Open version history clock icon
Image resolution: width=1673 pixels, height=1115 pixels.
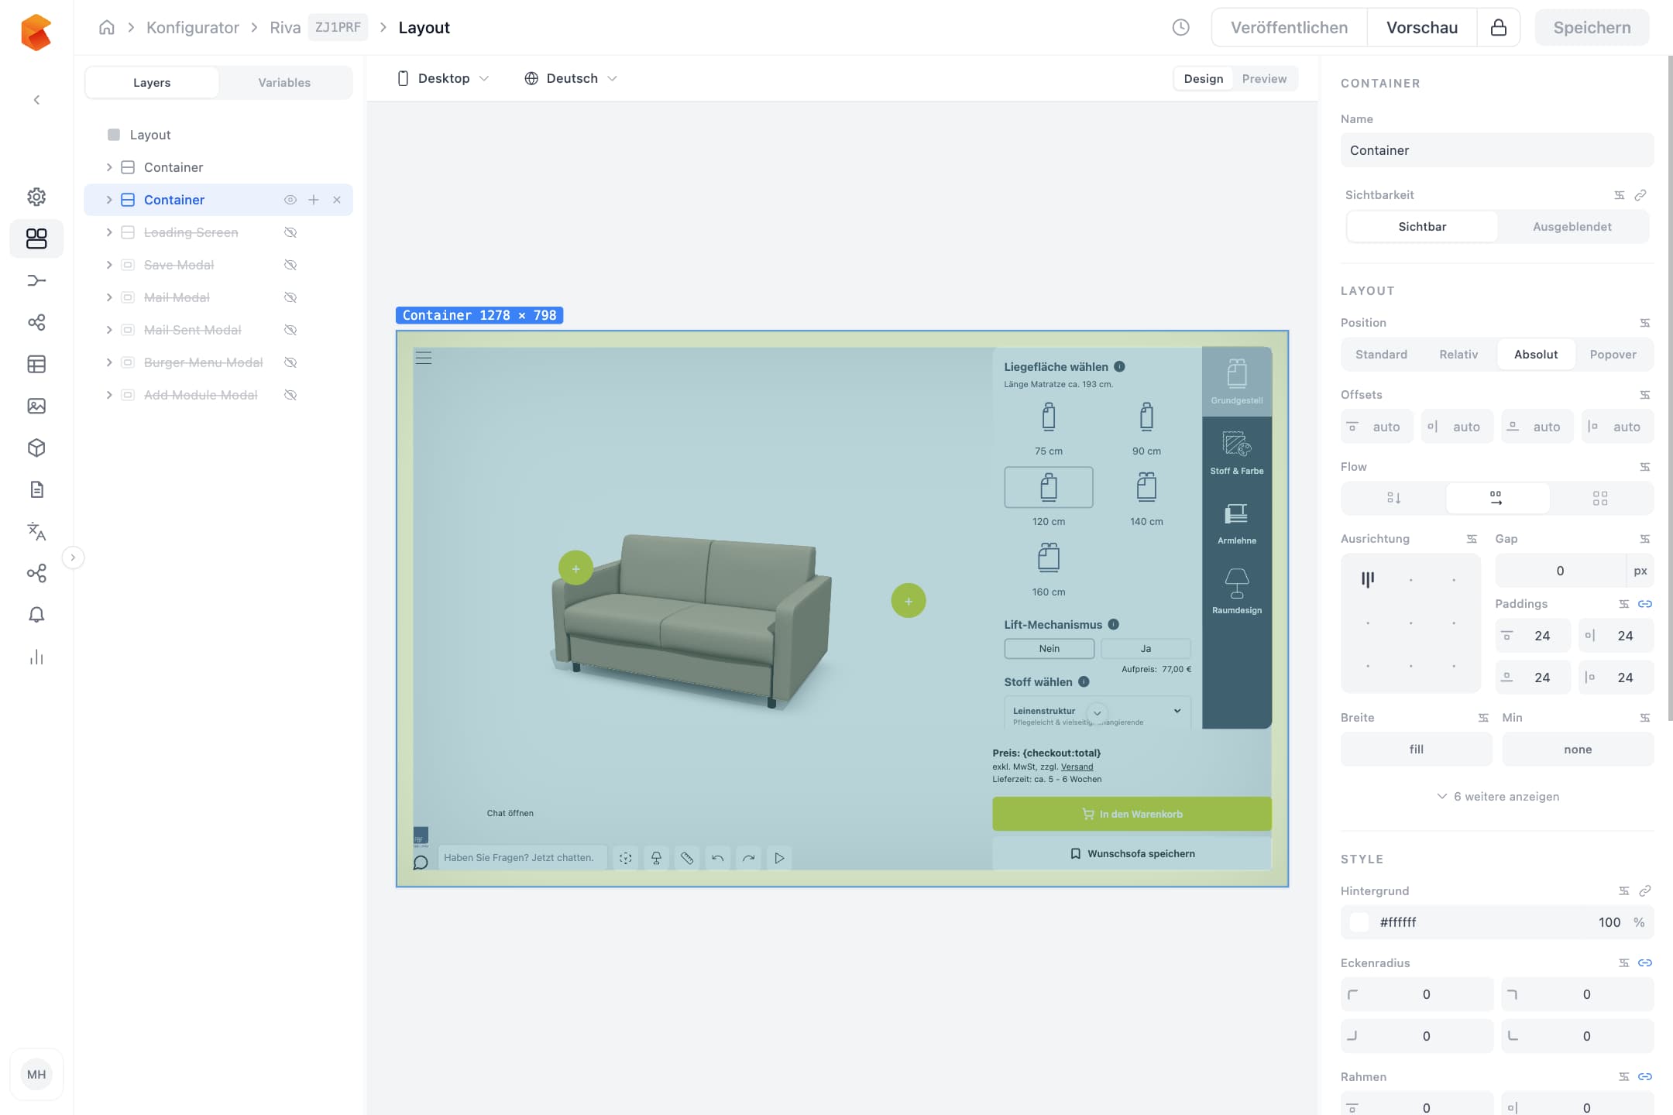1180,27
